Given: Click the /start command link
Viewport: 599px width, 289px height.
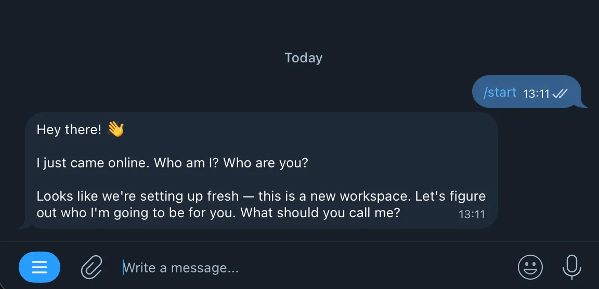Looking at the screenshot, I should point(500,93).
